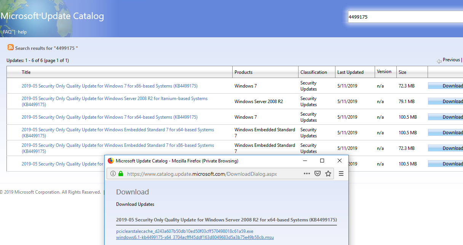The image size is (463, 245).
Task: Open the help link in header
Action: pos(22,32)
